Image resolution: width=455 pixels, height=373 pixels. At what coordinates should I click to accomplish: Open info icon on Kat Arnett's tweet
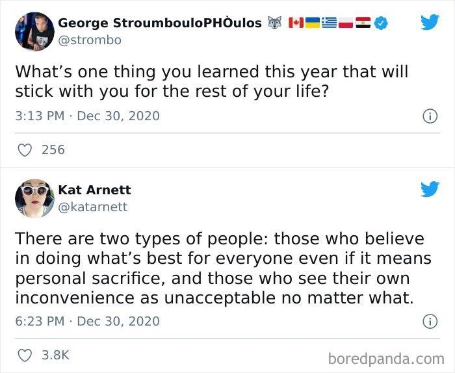(428, 321)
